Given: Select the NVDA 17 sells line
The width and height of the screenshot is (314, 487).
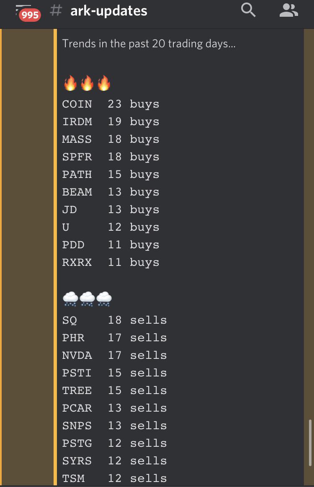Looking at the screenshot, I should tap(114, 355).
